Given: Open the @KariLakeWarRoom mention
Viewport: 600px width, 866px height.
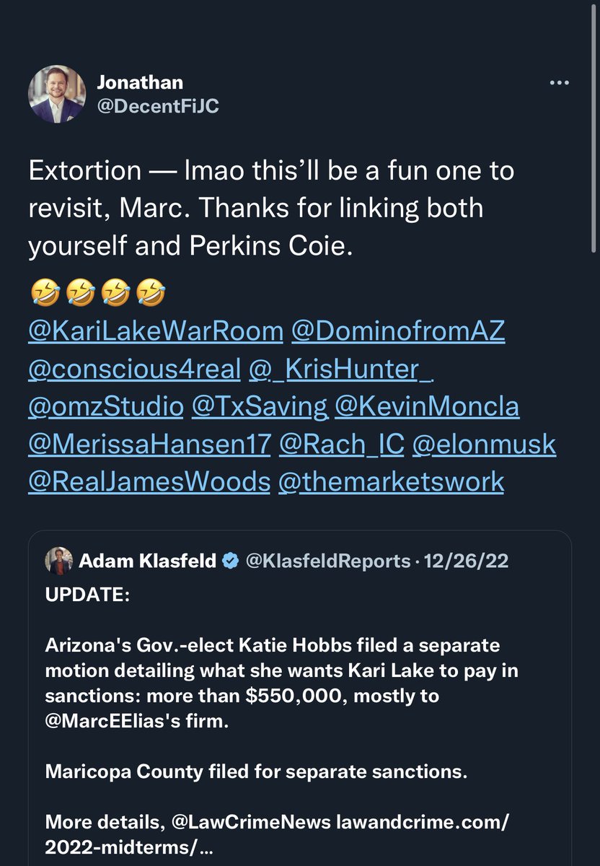Looking at the screenshot, I should [x=155, y=331].
